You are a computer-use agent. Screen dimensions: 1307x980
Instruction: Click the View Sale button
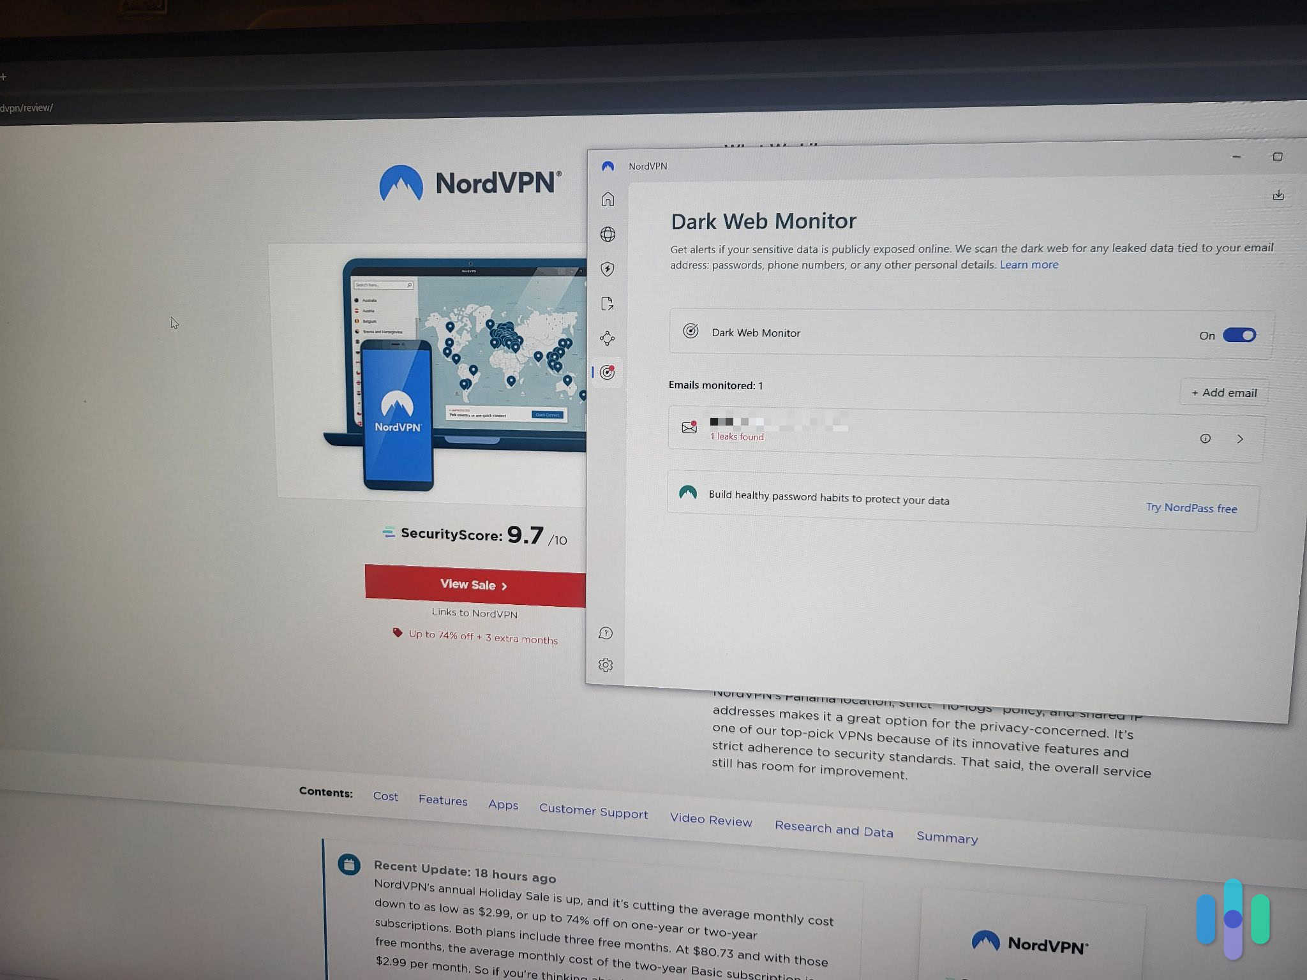pyautogui.click(x=472, y=584)
